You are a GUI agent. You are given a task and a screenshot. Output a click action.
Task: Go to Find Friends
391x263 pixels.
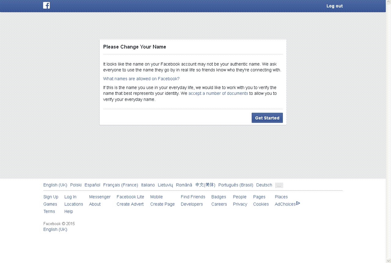[193, 197]
